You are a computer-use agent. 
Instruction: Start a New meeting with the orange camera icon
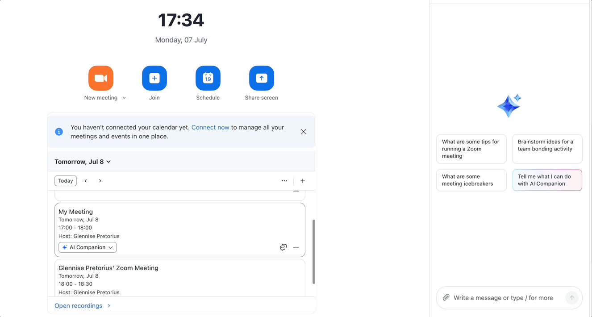(x=101, y=78)
